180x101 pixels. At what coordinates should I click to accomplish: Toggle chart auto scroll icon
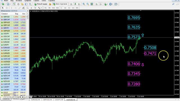point(96,4)
